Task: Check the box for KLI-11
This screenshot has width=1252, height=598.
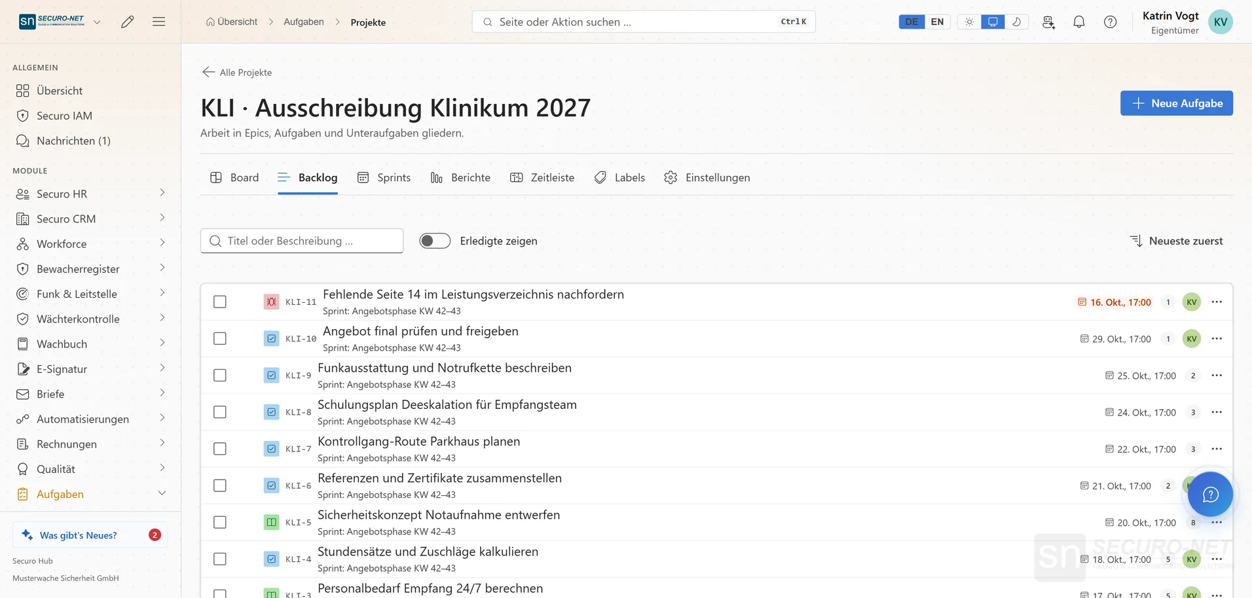Action: point(220,302)
